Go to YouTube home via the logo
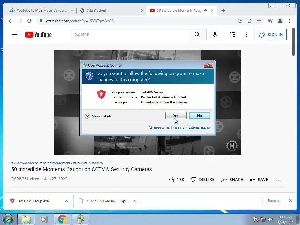The height and width of the screenshot is (225, 300). pos(38,35)
